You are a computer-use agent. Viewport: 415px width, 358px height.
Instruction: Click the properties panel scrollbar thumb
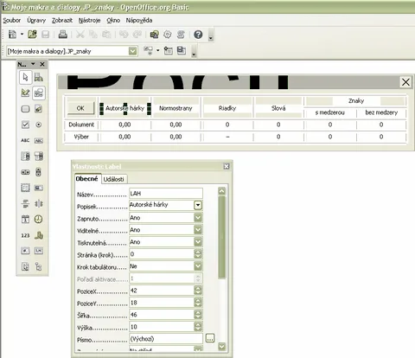(x=221, y=237)
